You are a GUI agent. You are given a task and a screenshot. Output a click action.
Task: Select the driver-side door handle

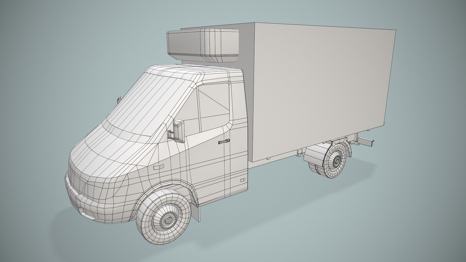(x=224, y=141)
